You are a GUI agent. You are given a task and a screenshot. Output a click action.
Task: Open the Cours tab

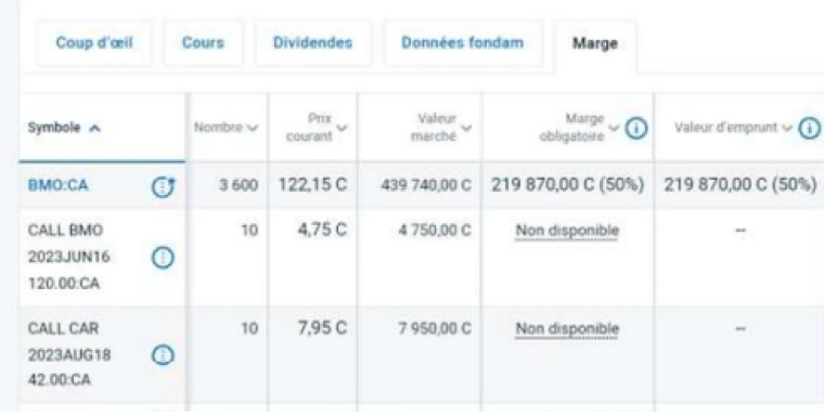pos(203,43)
